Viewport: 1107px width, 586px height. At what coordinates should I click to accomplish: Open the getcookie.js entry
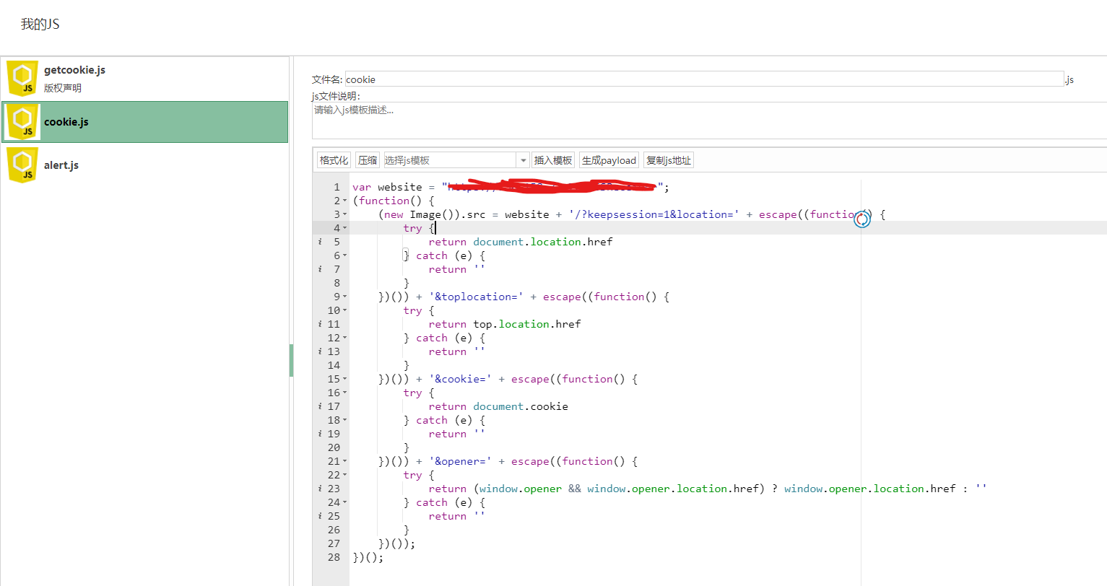click(144, 79)
